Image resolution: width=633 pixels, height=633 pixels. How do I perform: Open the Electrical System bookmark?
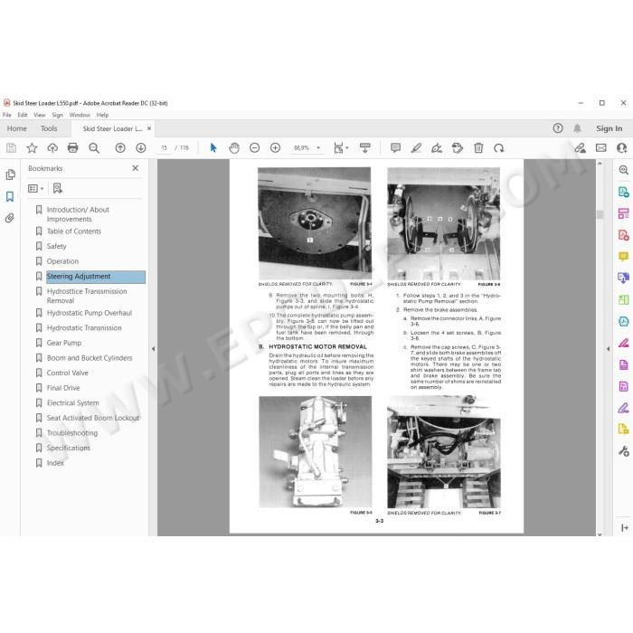[x=72, y=402]
